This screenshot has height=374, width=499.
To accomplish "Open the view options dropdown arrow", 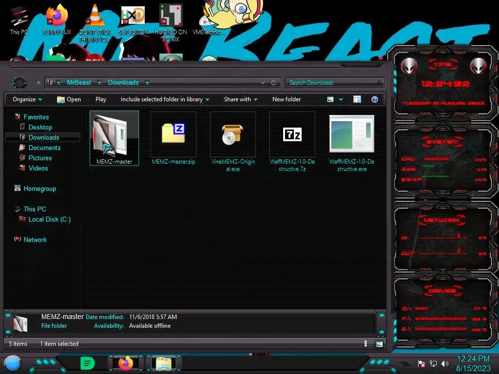I will pyautogui.click(x=341, y=99).
